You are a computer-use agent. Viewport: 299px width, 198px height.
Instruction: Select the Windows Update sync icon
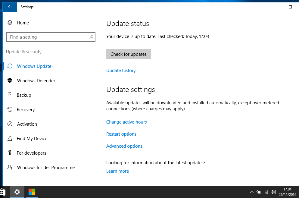[x=10, y=66]
